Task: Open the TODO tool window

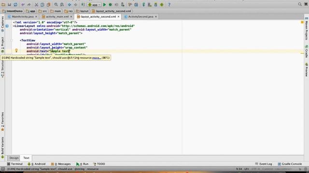Action: pyautogui.click(x=99, y=164)
